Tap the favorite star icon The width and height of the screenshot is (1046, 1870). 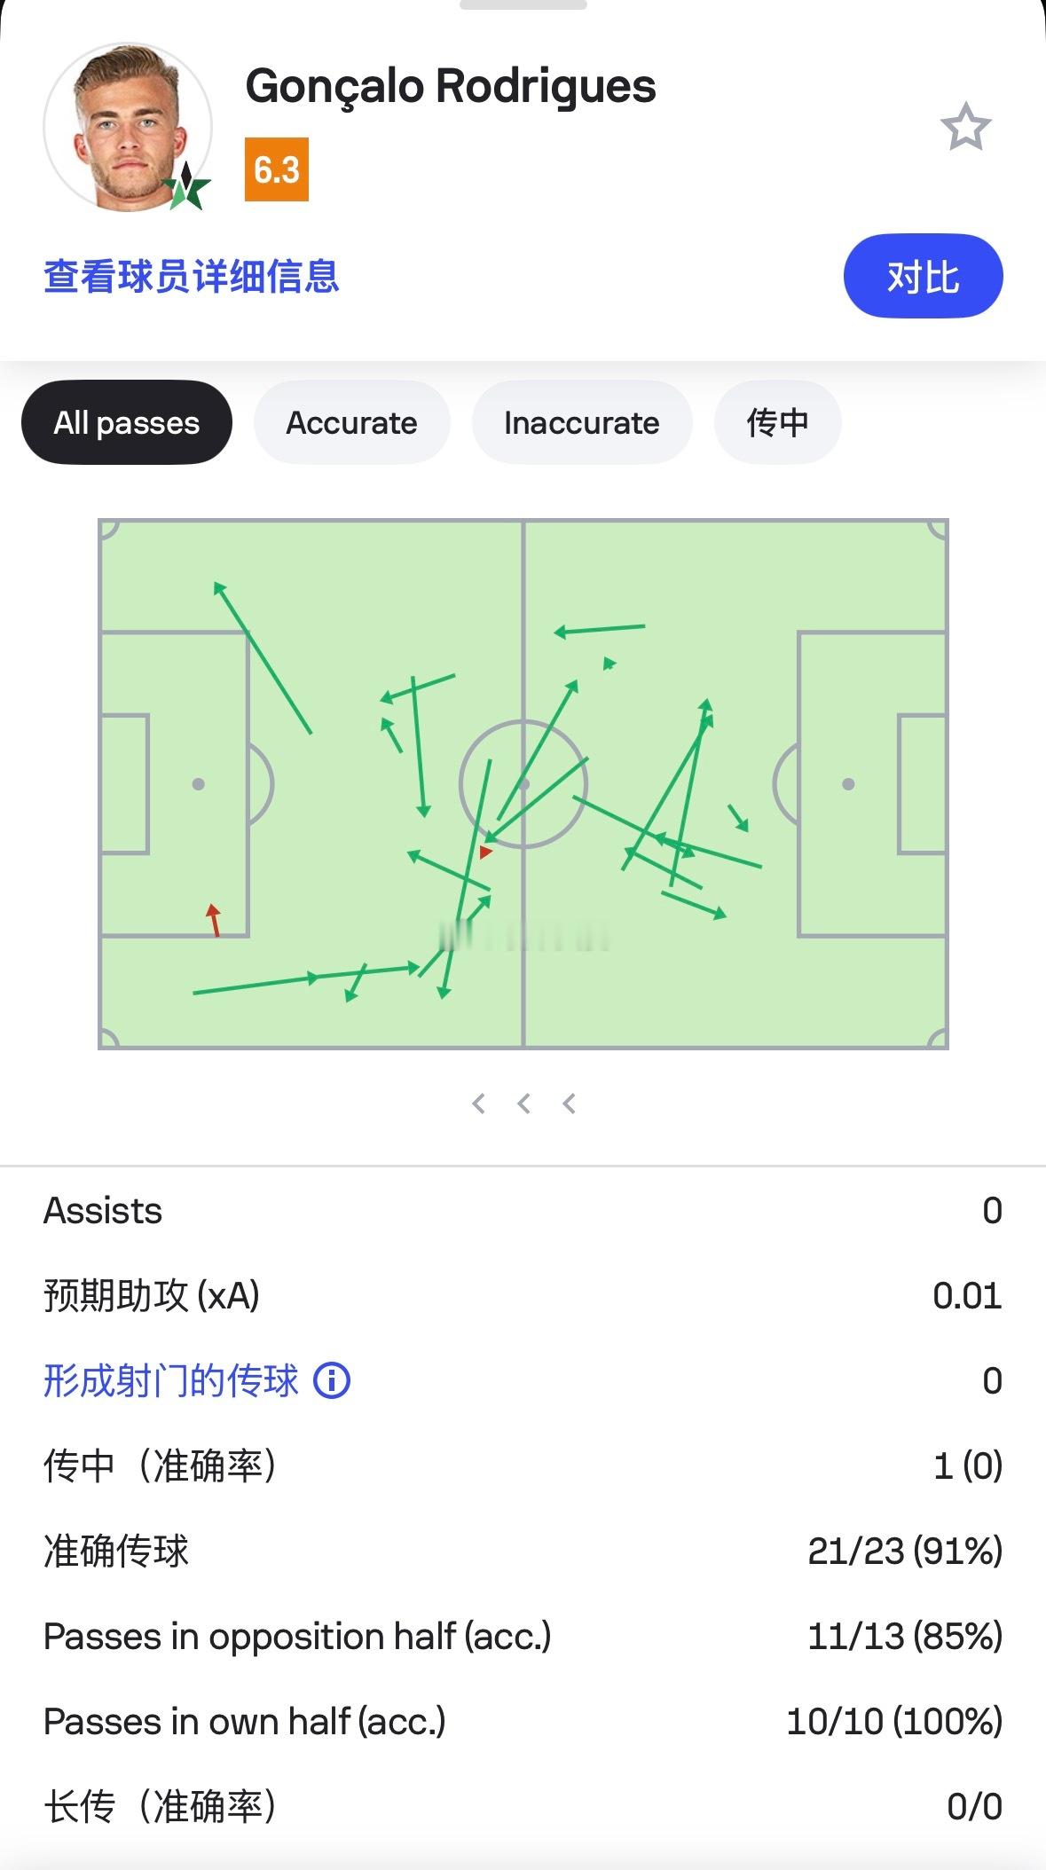[x=965, y=127]
